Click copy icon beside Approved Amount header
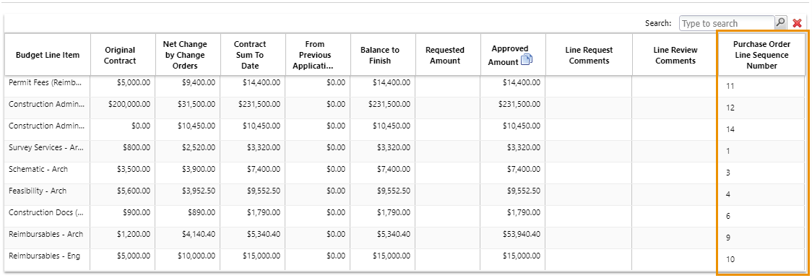Image resolution: width=812 pixels, height=278 pixels. tap(526, 60)
